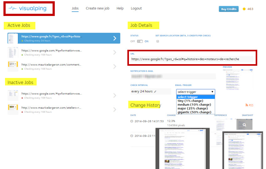Click the Buy Credits button
This screenshot has height=169, width=266.
point(229,9)
